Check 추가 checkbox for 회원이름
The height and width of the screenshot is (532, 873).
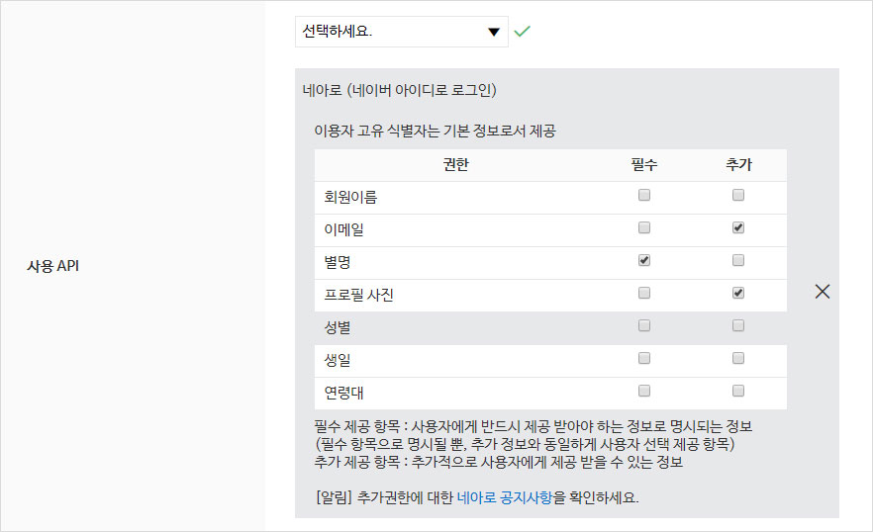(737, 196)
